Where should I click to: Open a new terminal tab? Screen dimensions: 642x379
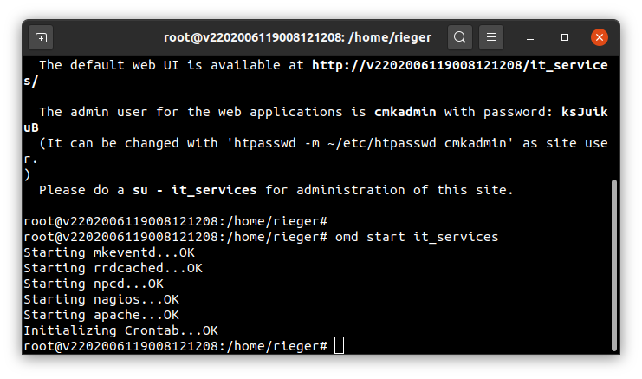pos(41,37)
